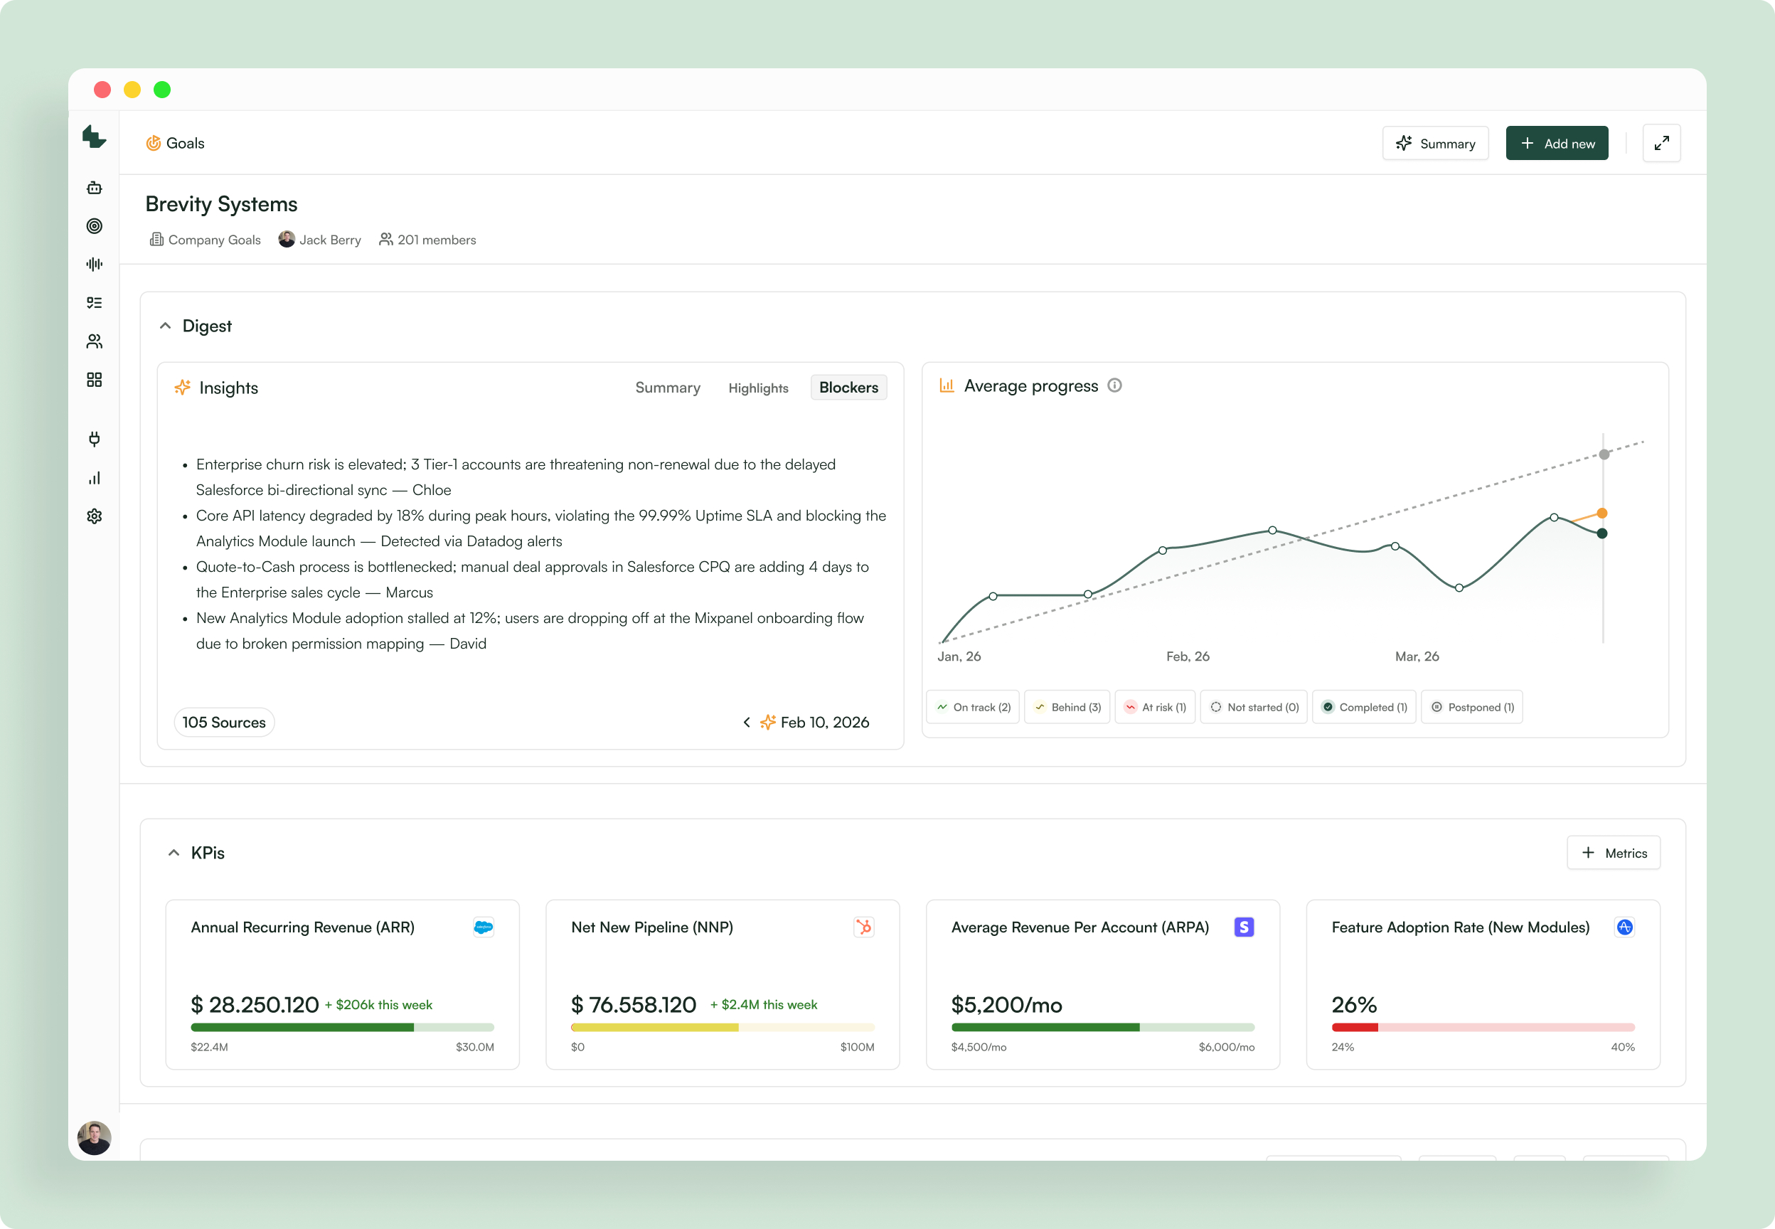
Task: Click the Average progress info icon
Action: point(1114,385)
